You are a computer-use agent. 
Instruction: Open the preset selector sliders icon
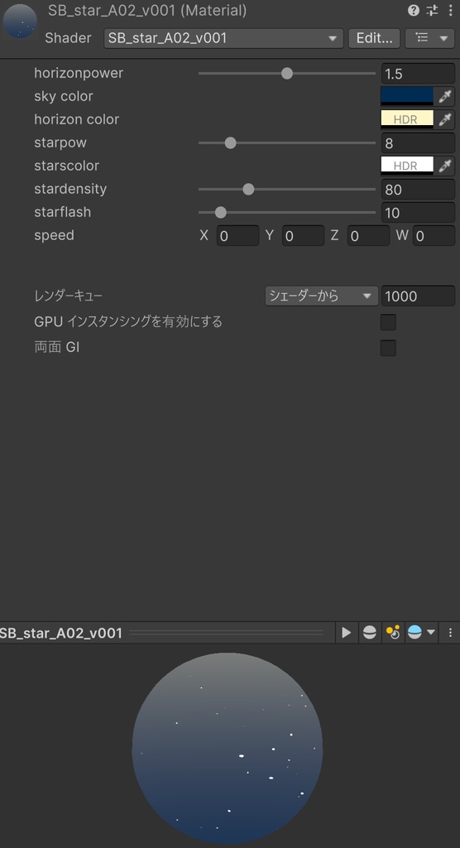click(432, 10)
